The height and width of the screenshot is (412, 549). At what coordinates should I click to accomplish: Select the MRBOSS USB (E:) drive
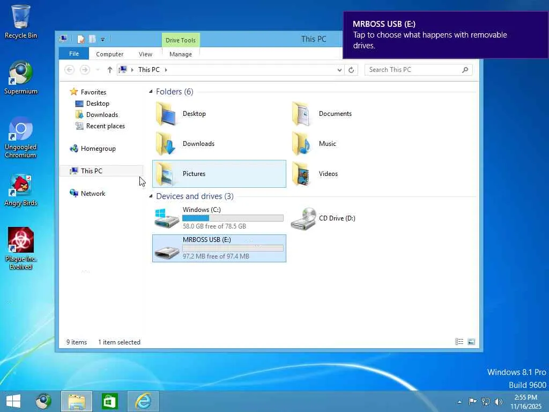(219, 248)
